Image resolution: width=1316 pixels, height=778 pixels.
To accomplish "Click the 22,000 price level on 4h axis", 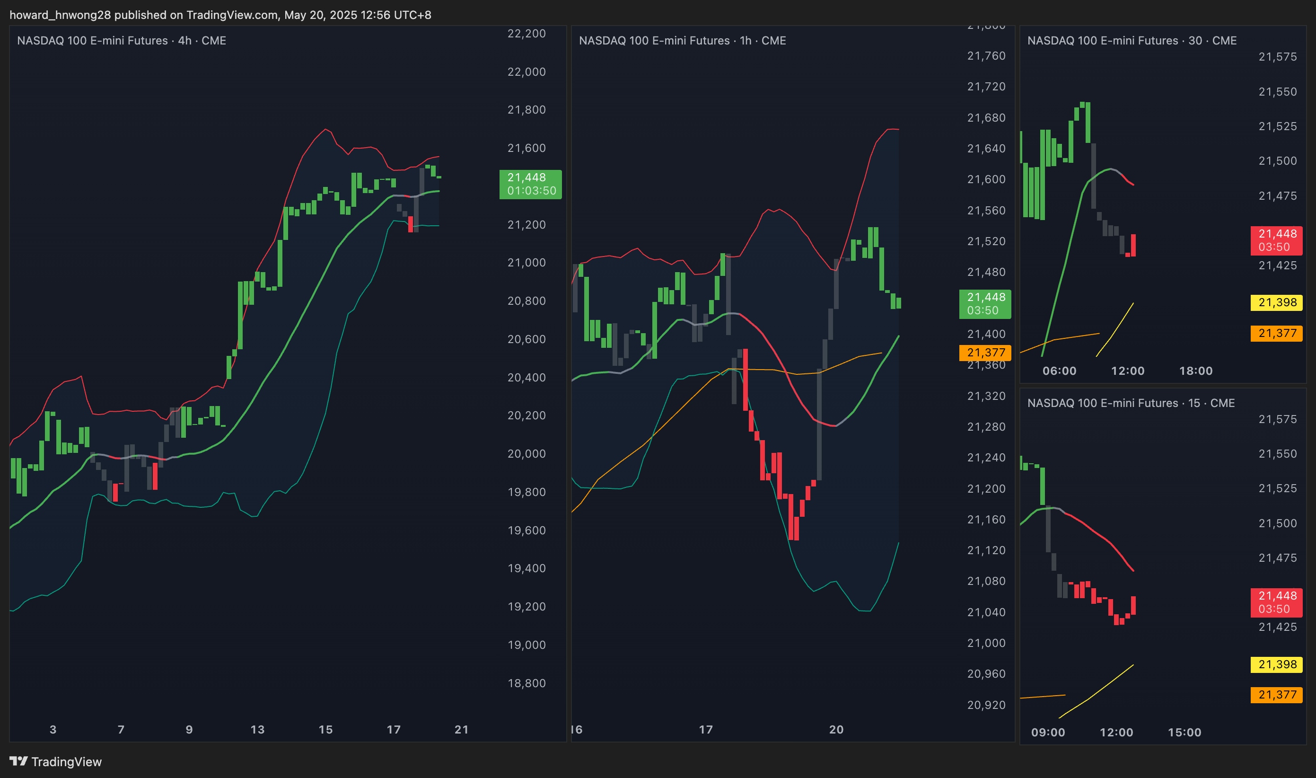I will (526, 72).
